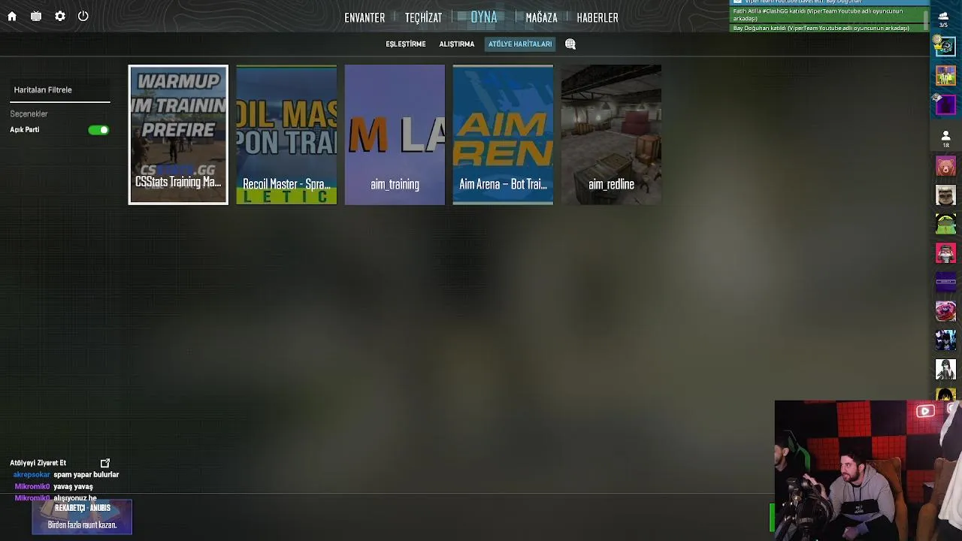Open the HABERLER menu
Image resolution: width=962 pixels, height=541 pixels.
tap(597, 17)
